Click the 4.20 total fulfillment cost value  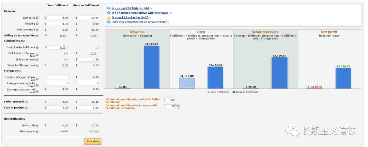96,66
